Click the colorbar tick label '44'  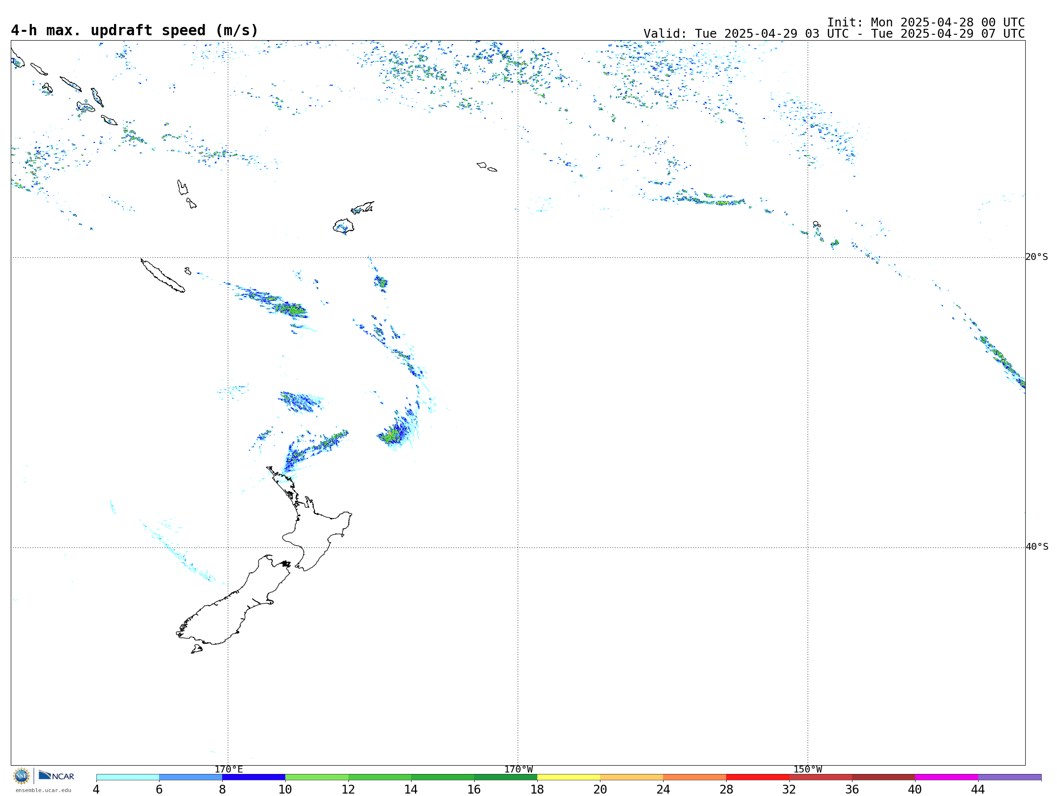tap(978, 789)
